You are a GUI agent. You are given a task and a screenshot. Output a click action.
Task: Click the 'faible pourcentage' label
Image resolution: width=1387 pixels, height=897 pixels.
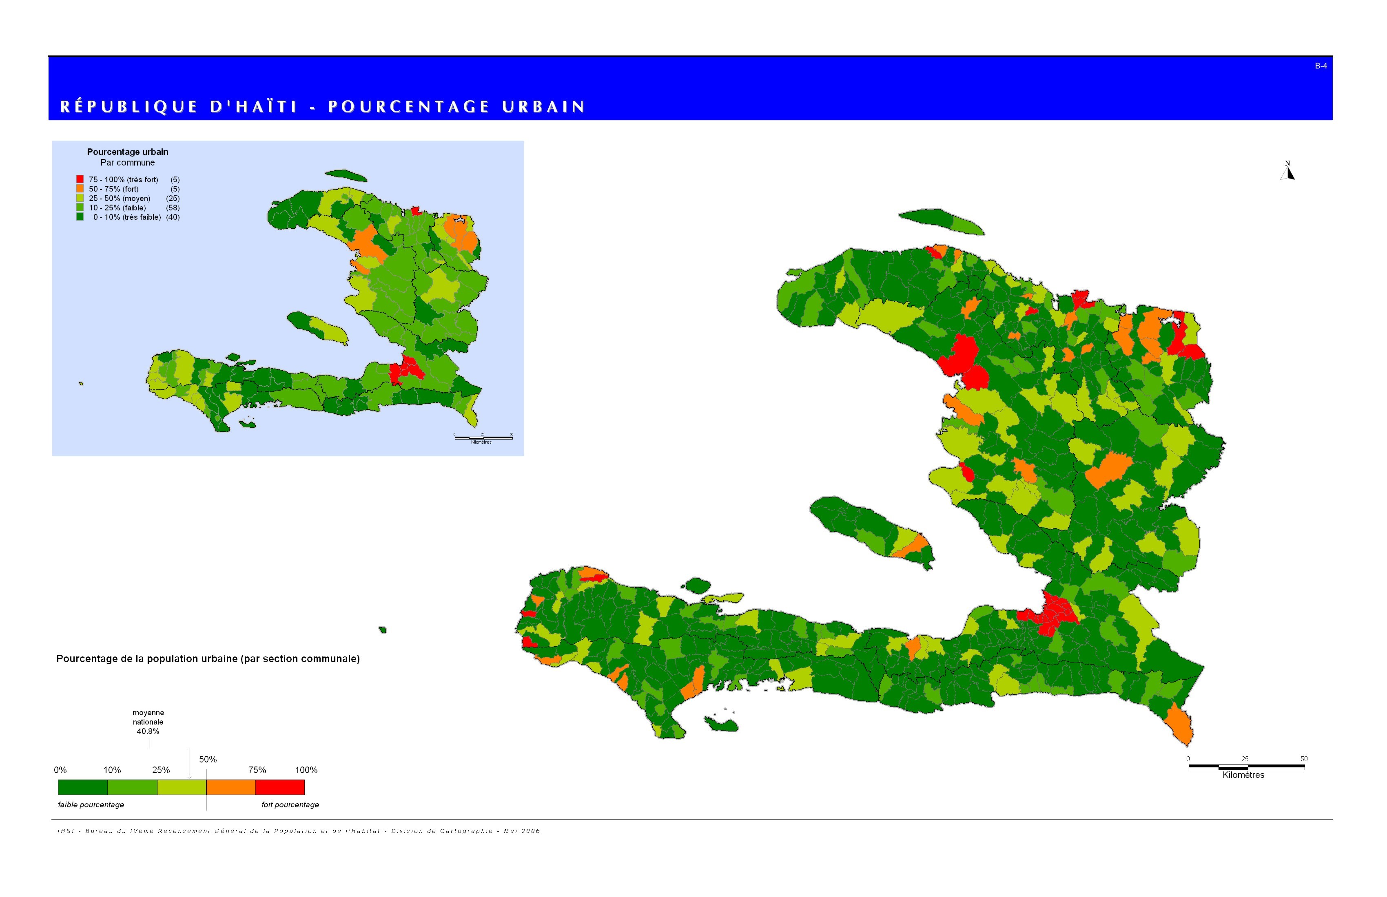(91, 804)
